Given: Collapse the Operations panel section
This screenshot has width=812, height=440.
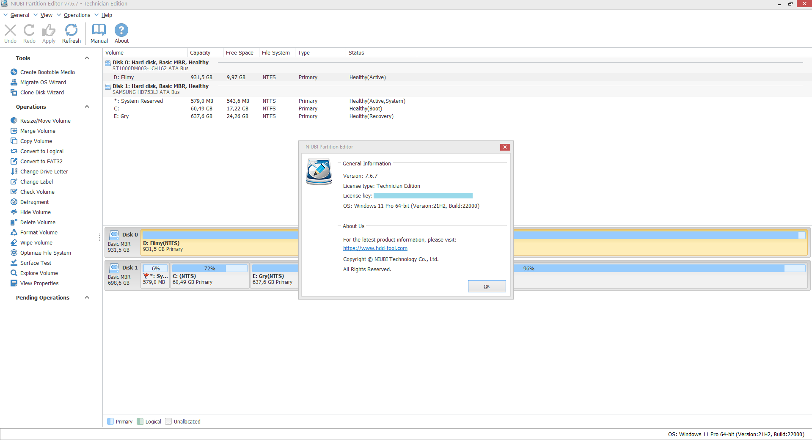Looking at the screenshot, I should coord(87,107).
